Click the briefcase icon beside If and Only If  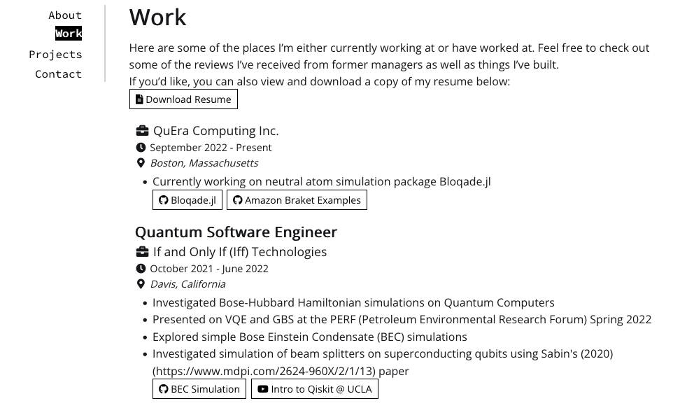pos(142,252)
